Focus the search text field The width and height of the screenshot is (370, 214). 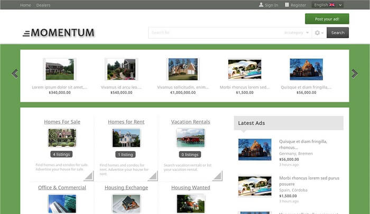click(x=216, y=33)
